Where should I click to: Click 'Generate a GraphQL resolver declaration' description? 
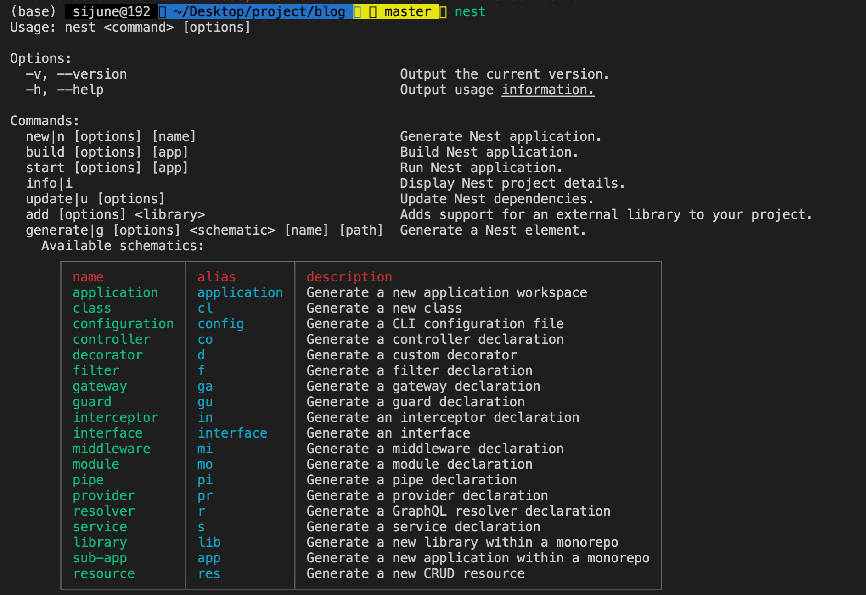coord(458,511)
